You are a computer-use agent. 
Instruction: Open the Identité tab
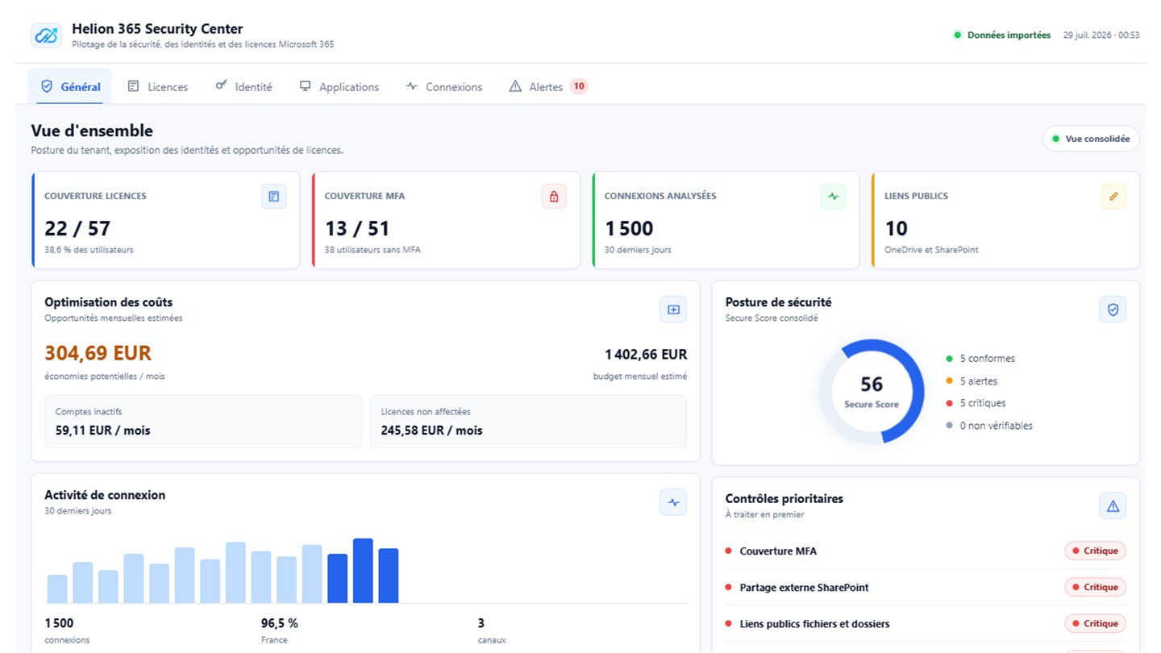coord(243,87)
